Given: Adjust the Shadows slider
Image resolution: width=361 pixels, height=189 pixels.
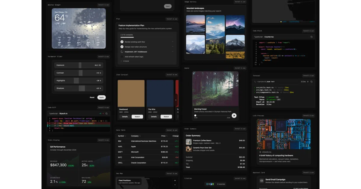Looking at the screenshot, I should (79, 88).
